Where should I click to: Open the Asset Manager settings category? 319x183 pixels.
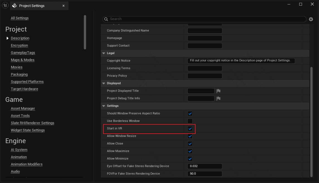[x=23, y=109]
